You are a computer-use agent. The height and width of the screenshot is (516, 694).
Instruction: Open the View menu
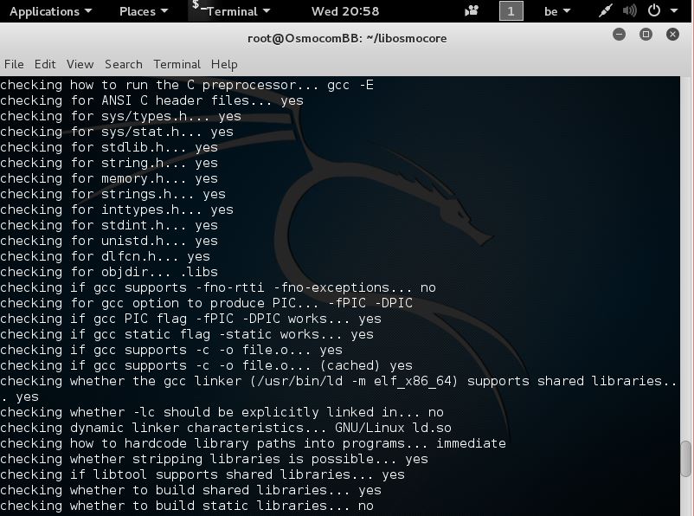[x=80, y=64]
